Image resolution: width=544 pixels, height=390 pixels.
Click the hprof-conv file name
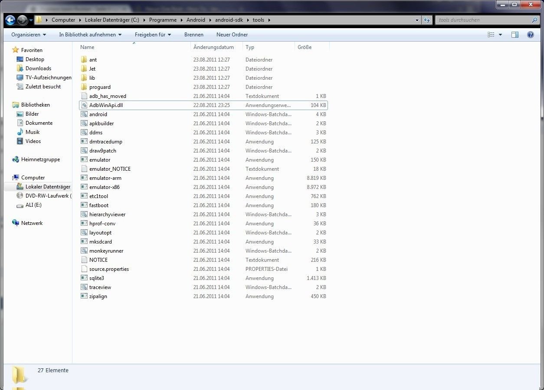[x=102, y=224]
